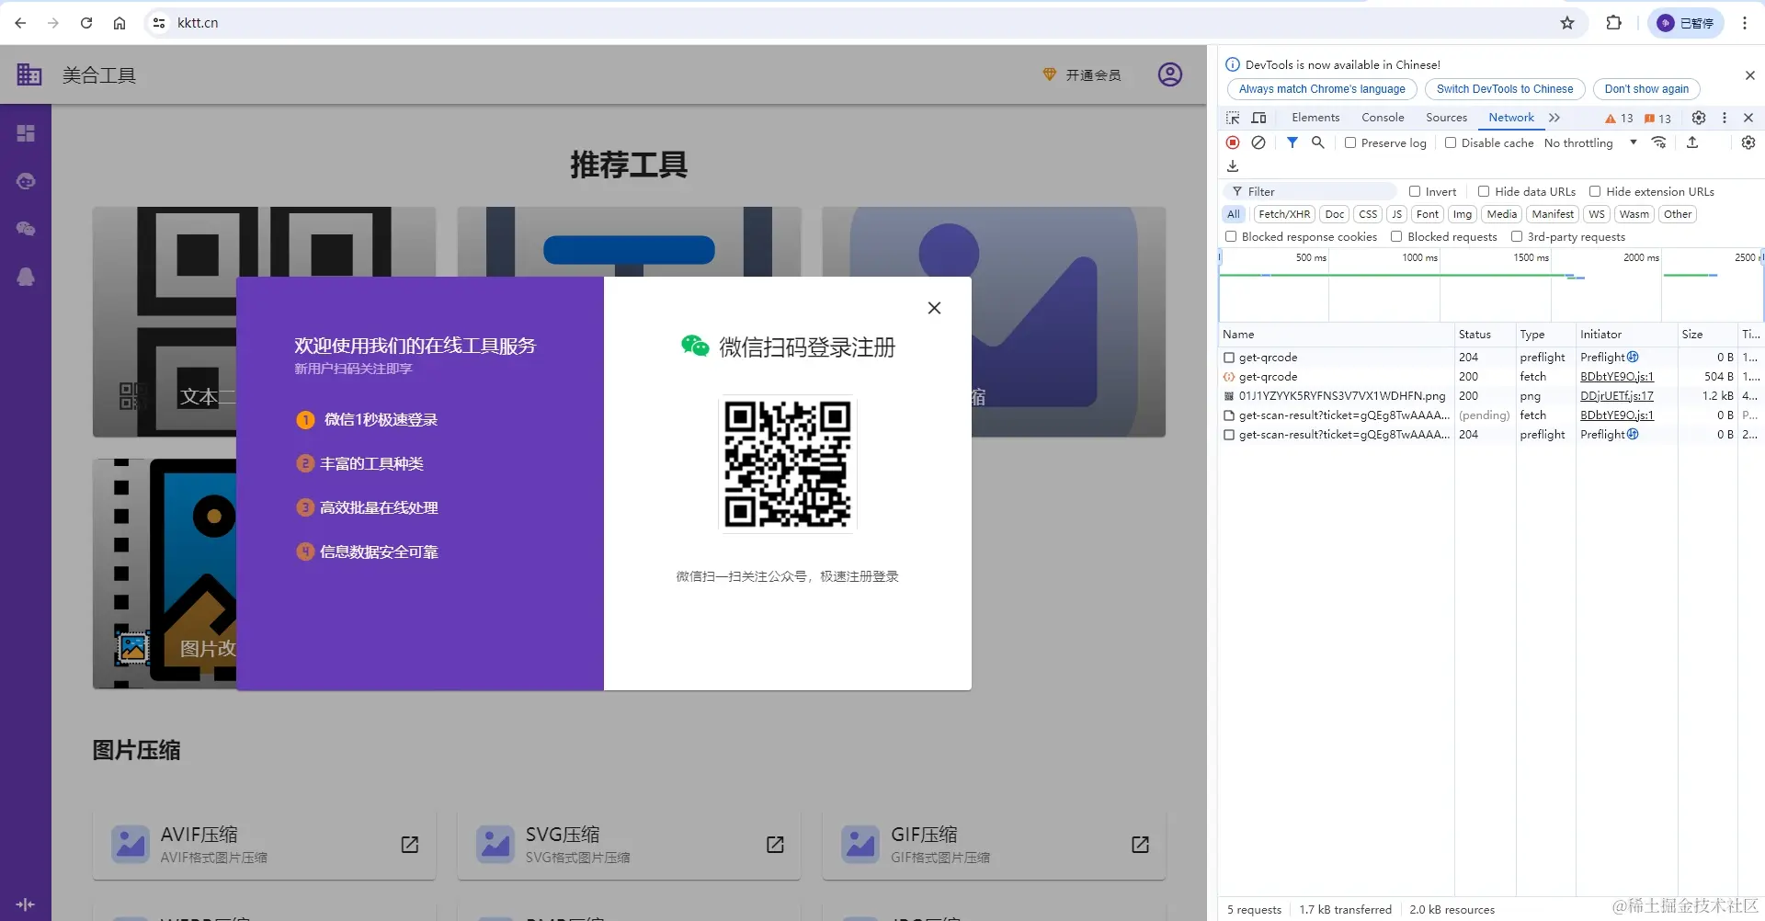Collapse the sidebar with bottom arrow icon
The width and height of the screenshot is (1765, 921).
tap(26, 904)
